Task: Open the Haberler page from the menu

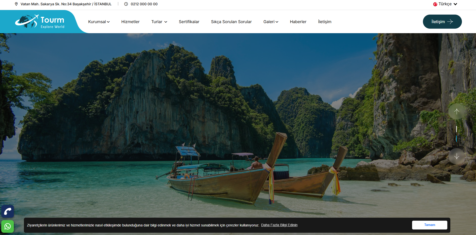Action: click(x=298, y=22)
